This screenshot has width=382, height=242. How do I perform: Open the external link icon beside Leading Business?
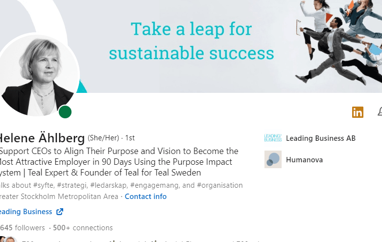pyautogui.click(x=60, y=212)
